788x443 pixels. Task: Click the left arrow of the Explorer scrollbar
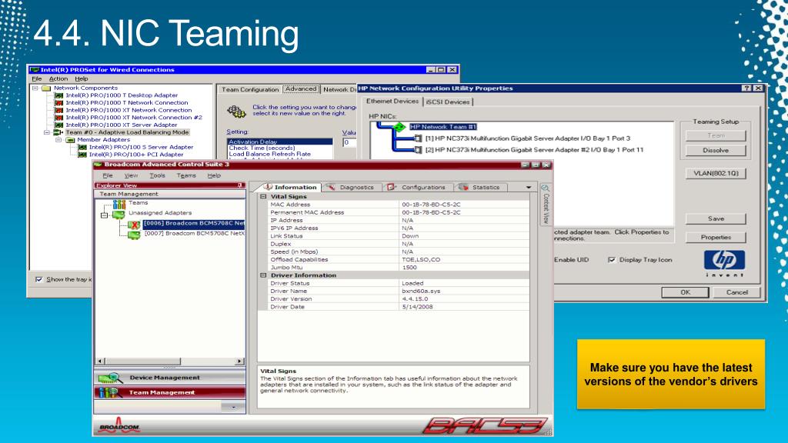tap(100, 361)
